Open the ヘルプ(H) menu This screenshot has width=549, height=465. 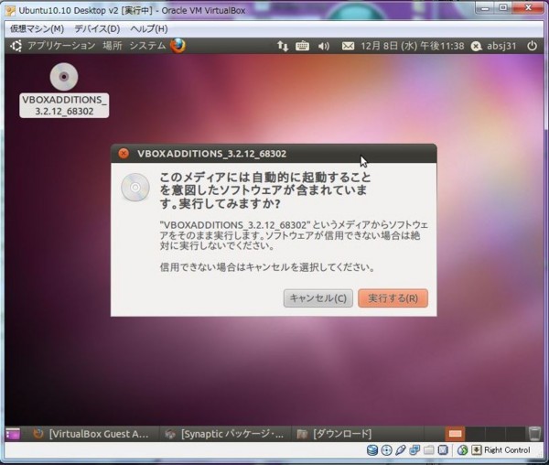point(149,28)
